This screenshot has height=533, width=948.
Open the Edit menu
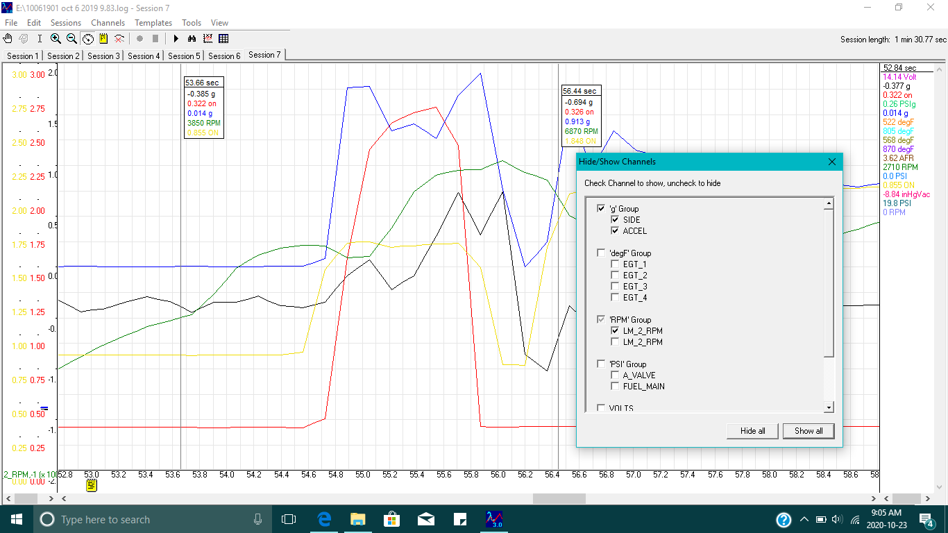tap(34, 23)
